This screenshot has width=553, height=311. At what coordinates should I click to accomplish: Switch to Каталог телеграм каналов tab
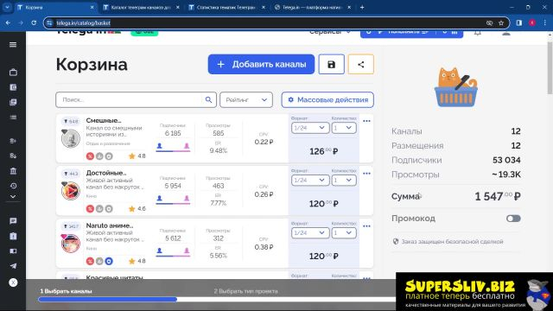141,7
